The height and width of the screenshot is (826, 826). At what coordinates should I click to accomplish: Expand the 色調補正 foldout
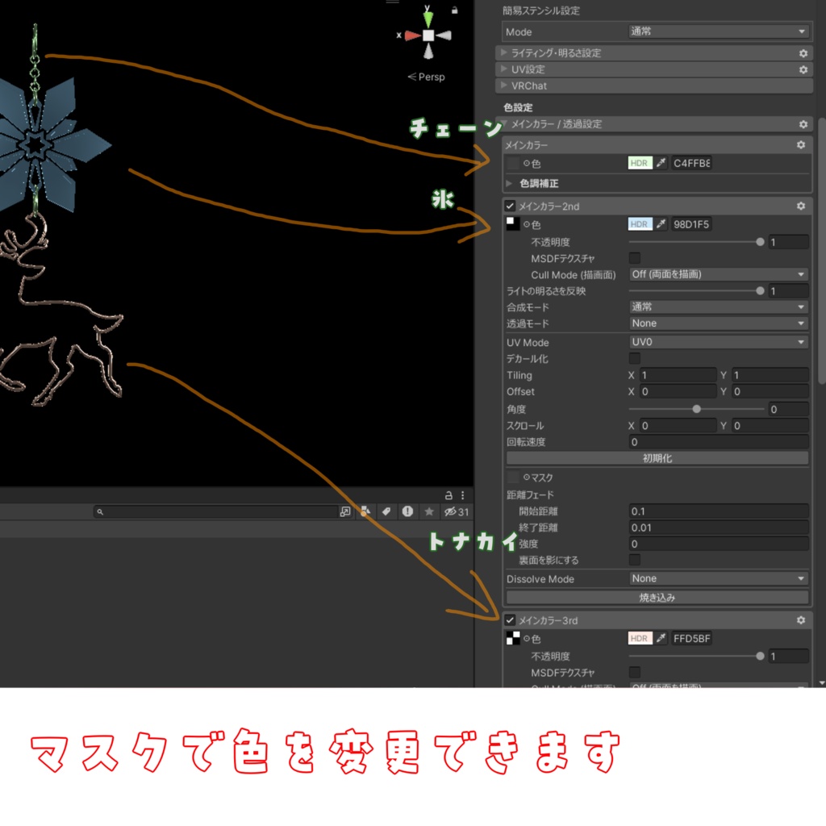coord(510,183)
